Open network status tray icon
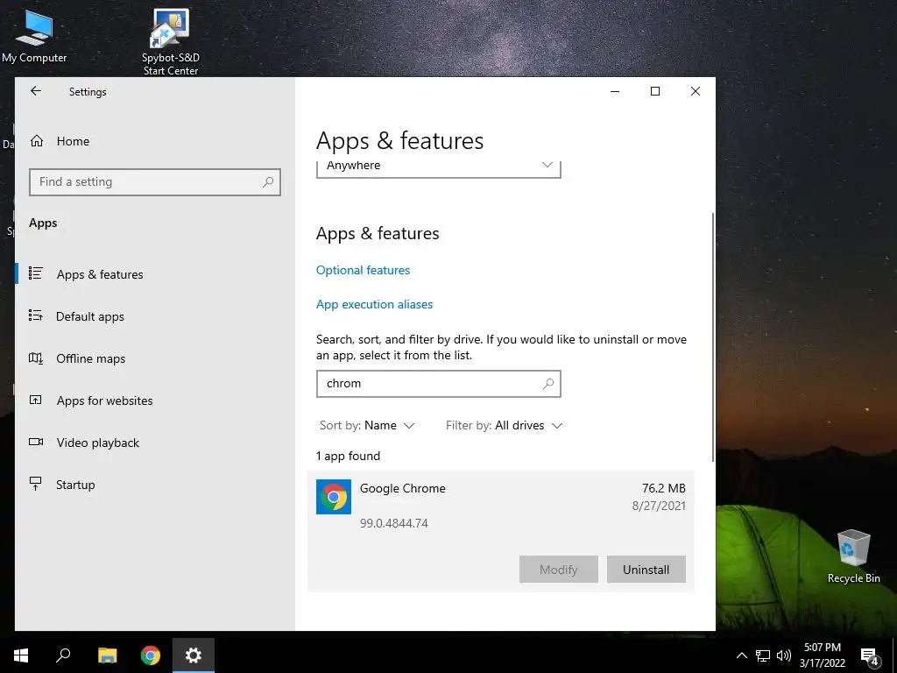 coord(763,655)
